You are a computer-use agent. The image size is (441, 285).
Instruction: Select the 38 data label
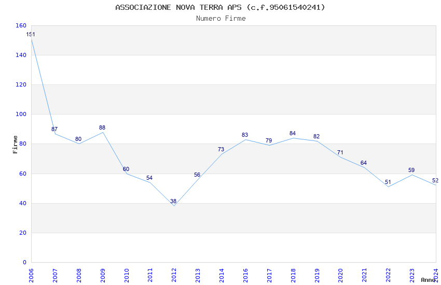coord(173,202)
